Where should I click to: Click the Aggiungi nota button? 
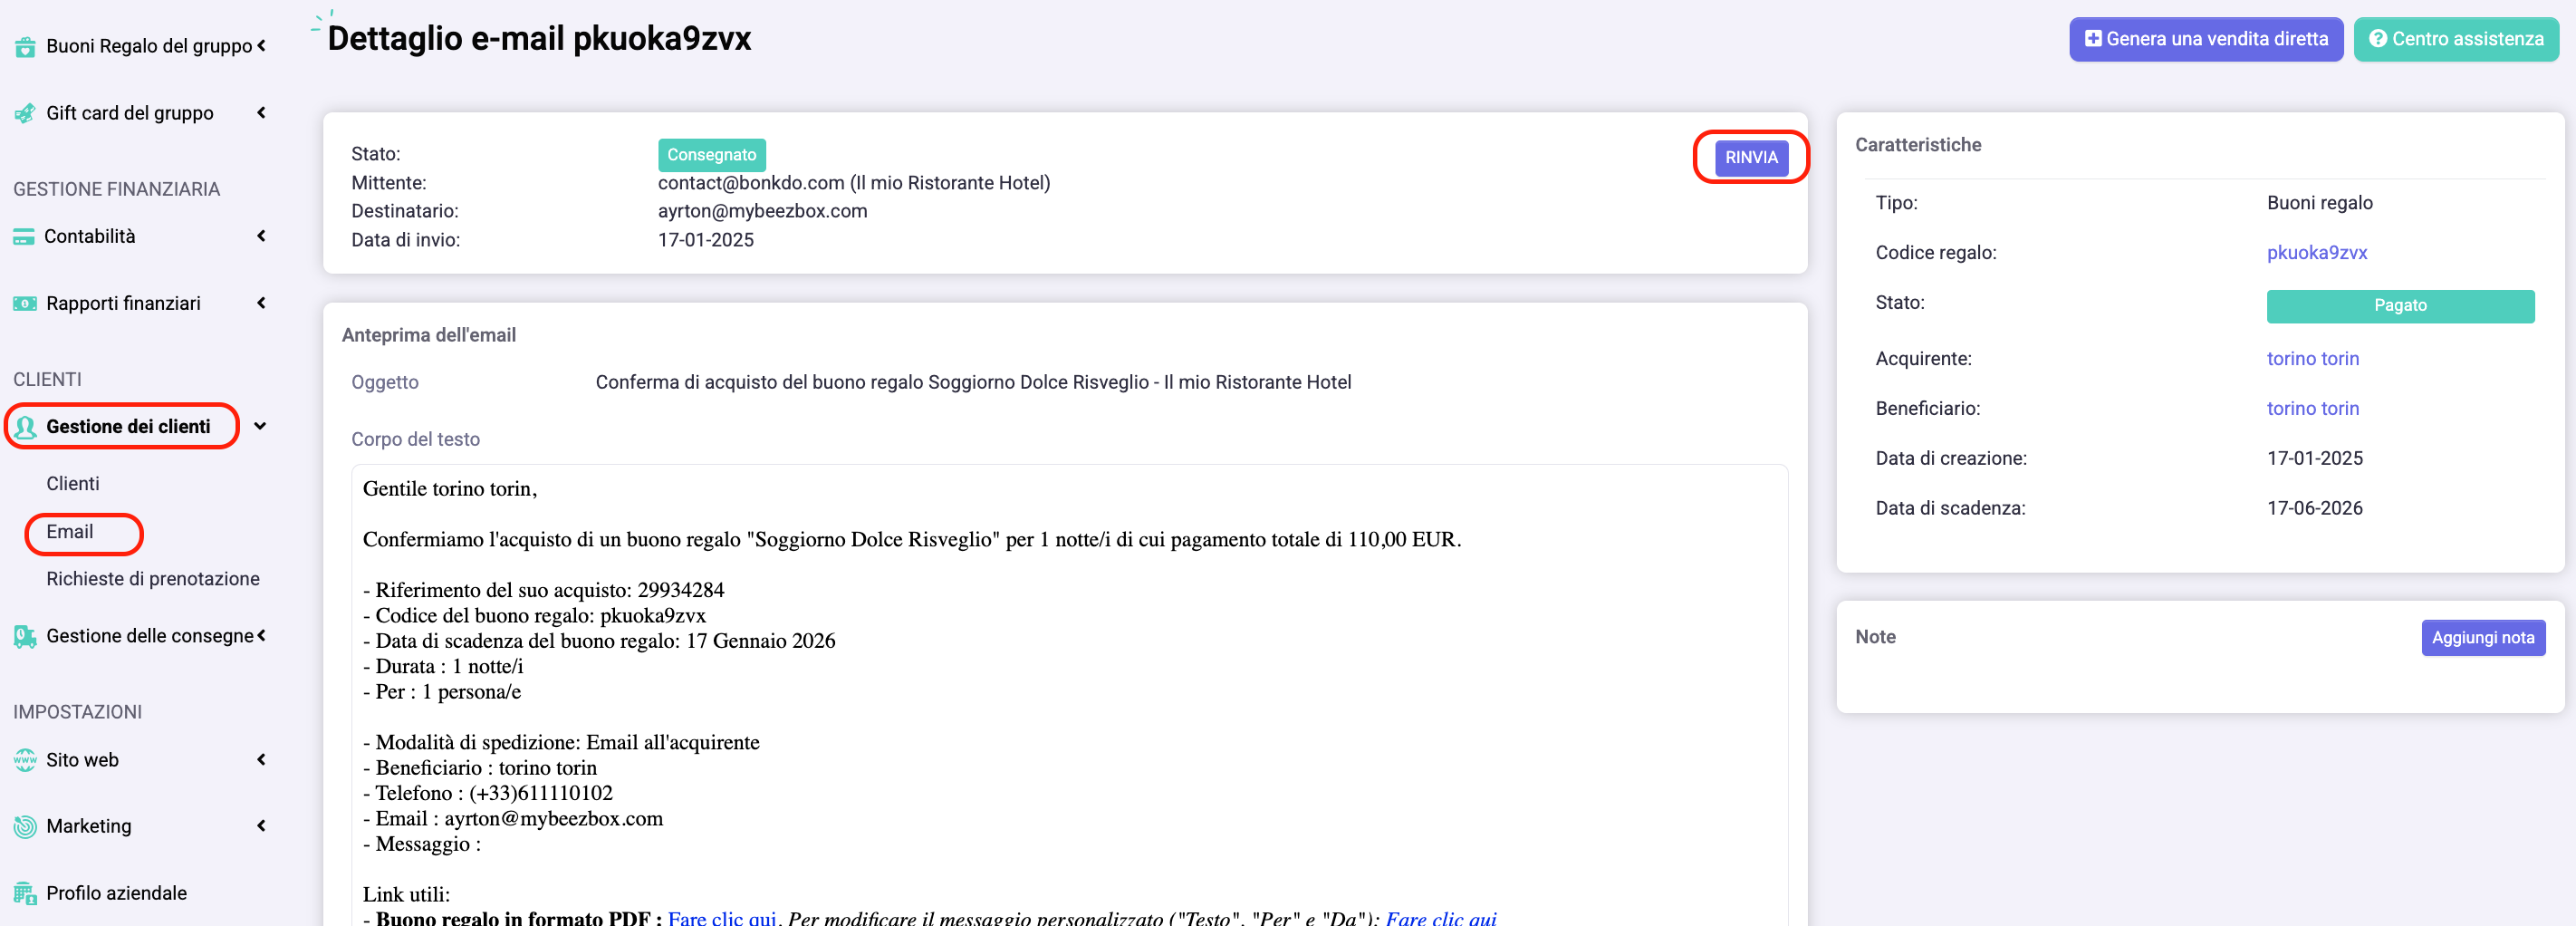pyautogui.click(x=2482, y=638)
